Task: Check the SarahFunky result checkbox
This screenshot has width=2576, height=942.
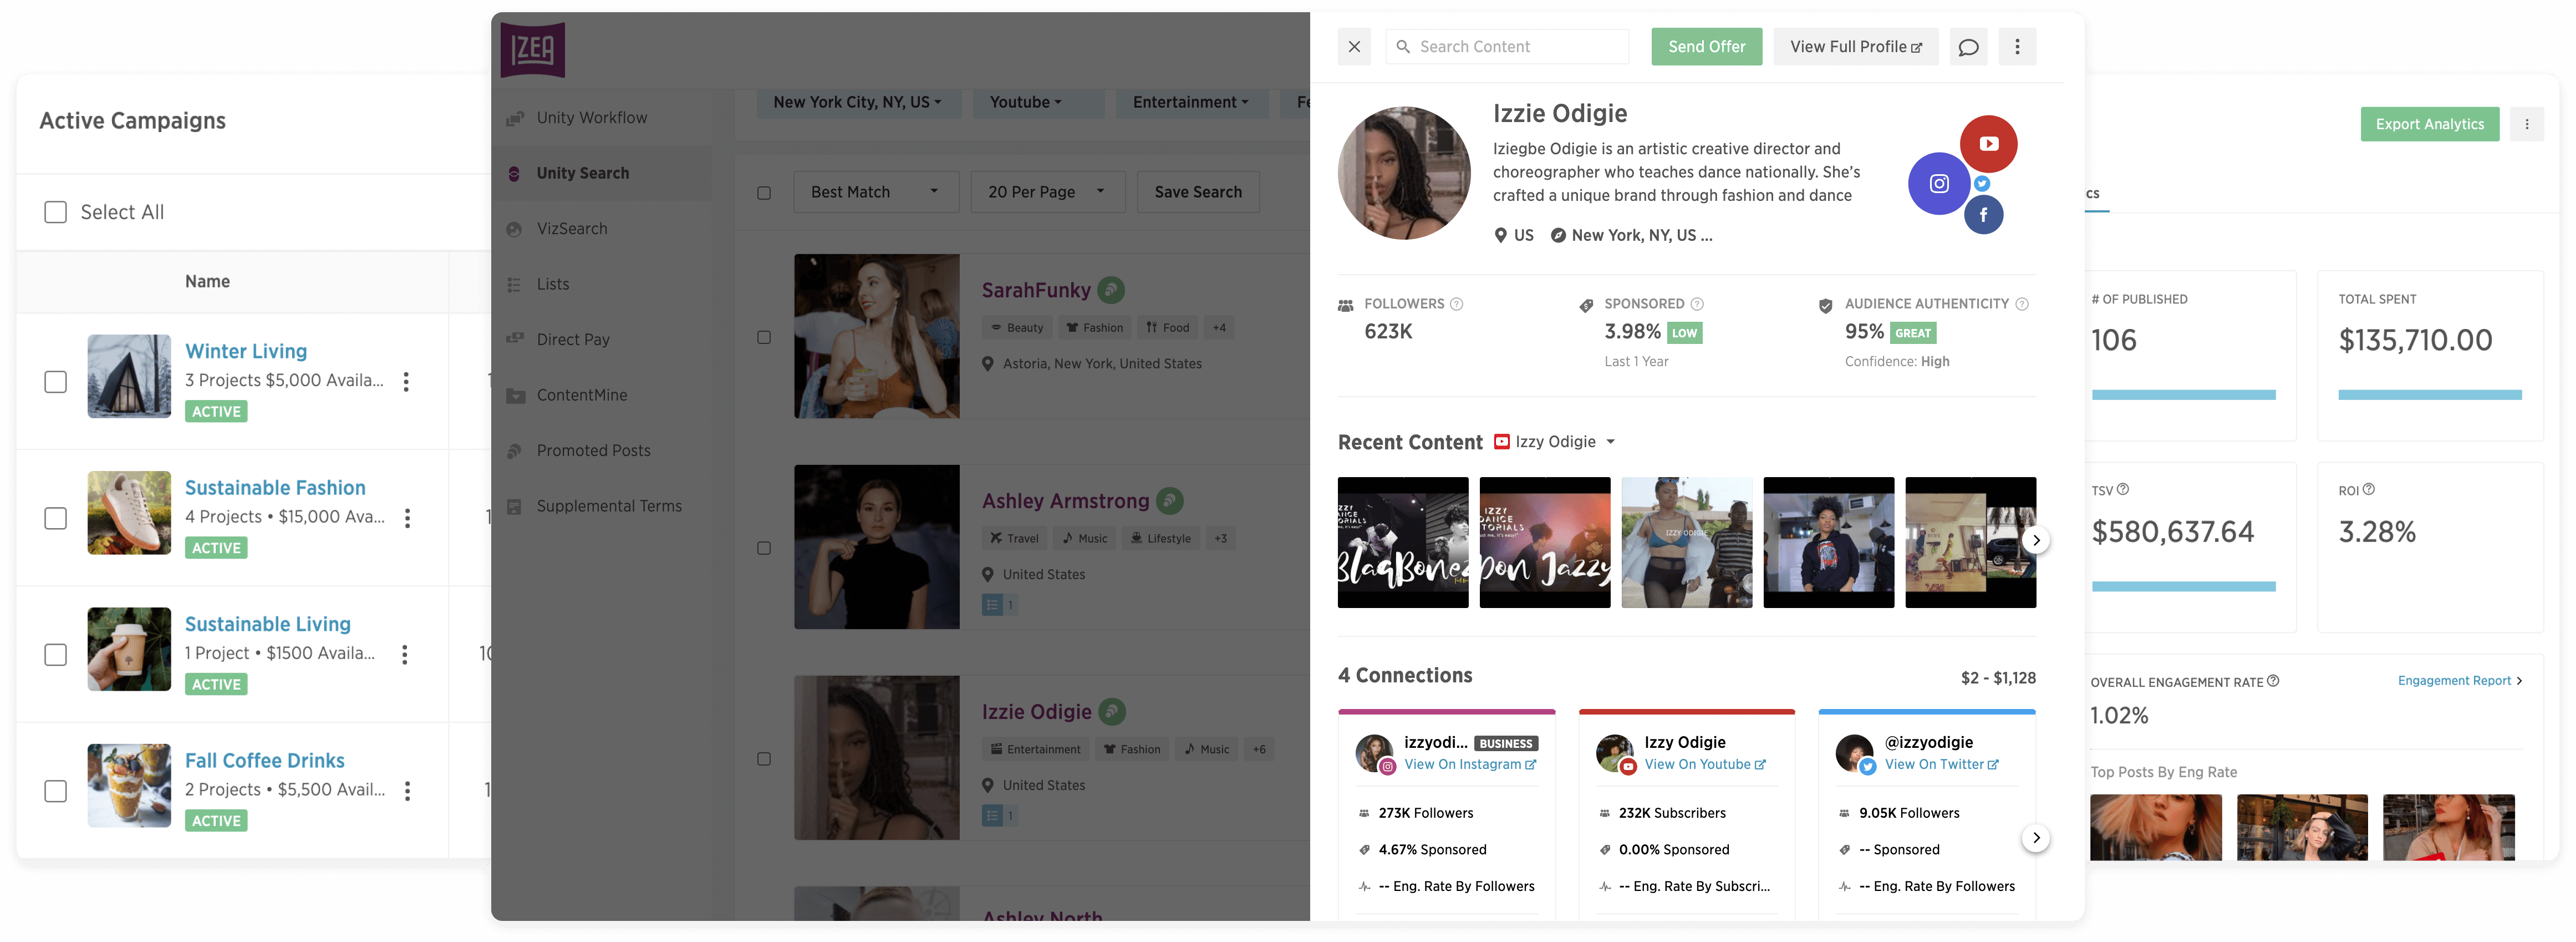Action: click(x=763, y=337)
